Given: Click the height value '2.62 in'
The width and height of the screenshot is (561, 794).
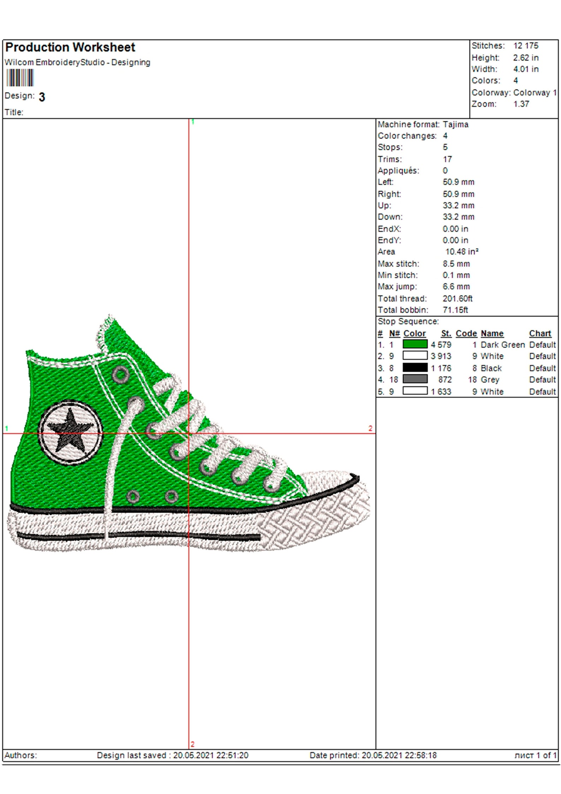Looking at the screenshot, I should coord(526,58).
